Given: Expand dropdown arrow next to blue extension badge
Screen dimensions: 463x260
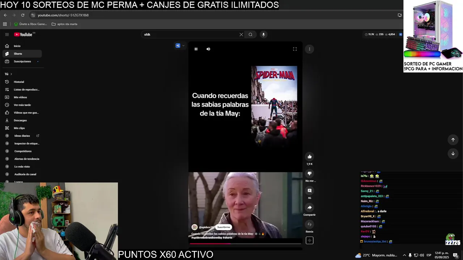Looking at the screenshot, I should [183, 46].
